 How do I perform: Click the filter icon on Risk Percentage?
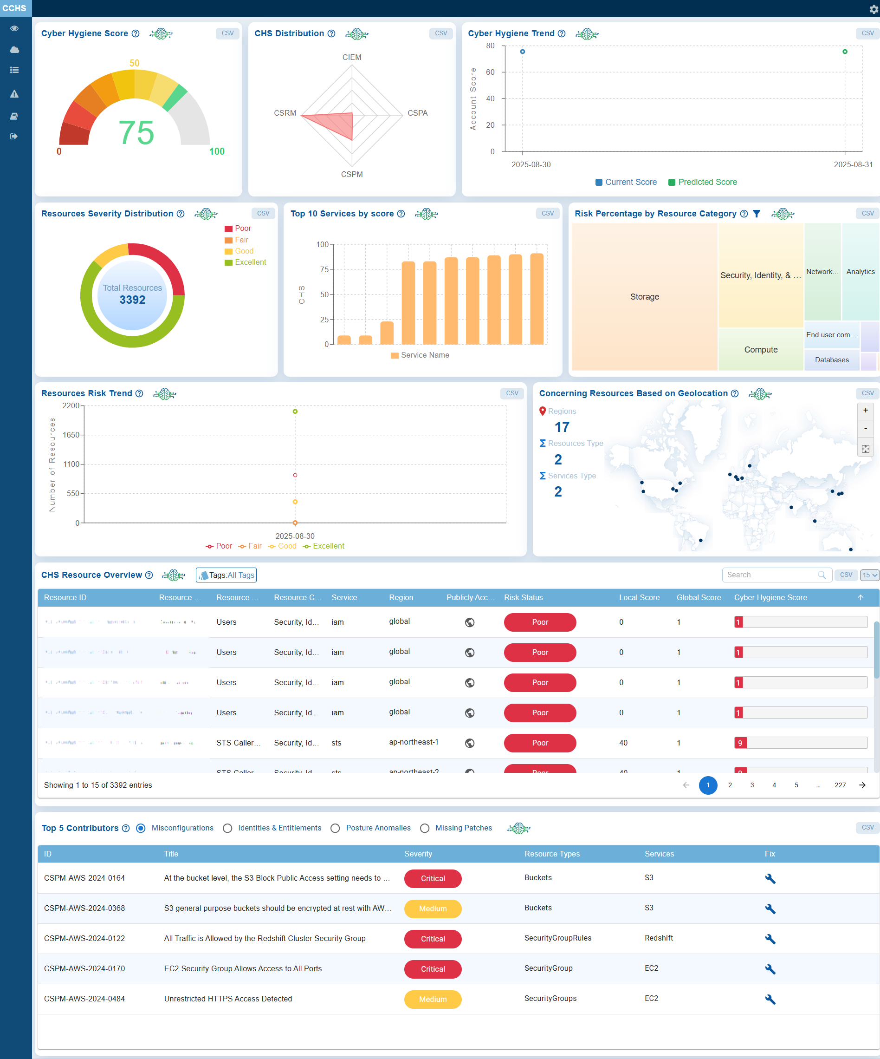[x=757, y=214]
